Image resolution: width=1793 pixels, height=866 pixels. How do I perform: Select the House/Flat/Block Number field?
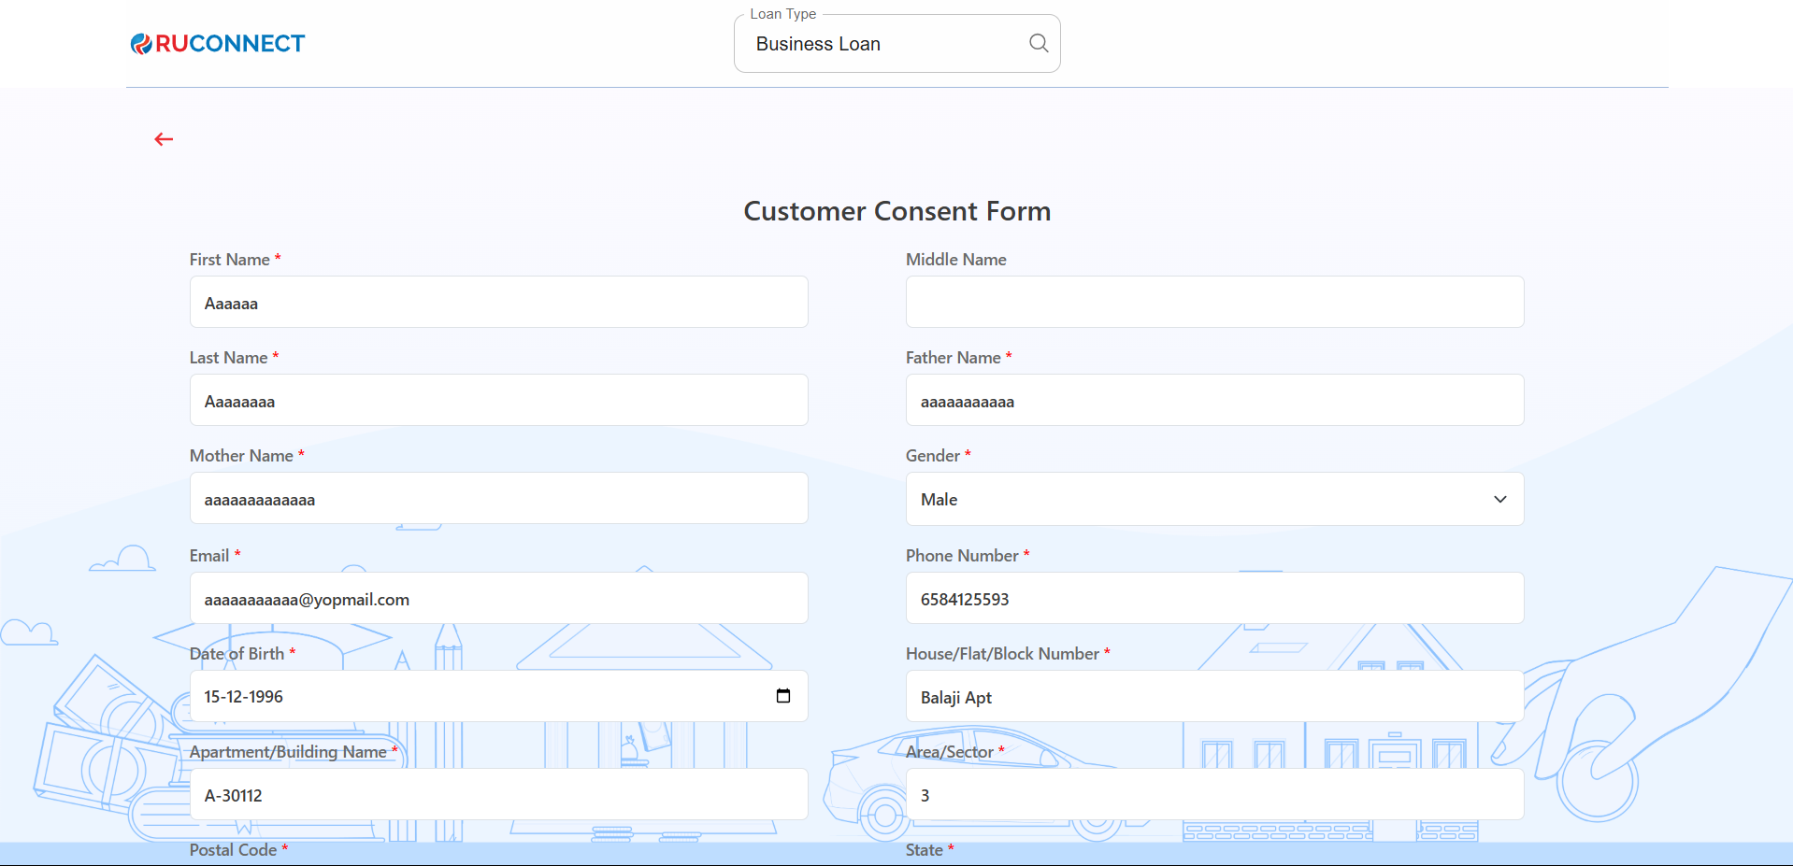point(1213,697)
